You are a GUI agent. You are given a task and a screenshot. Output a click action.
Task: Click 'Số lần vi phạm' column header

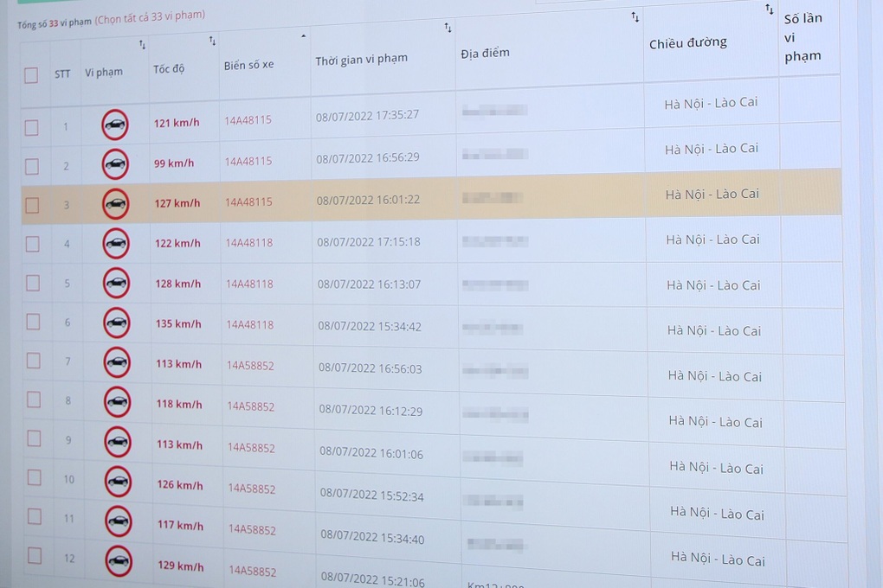pos(803,37)
